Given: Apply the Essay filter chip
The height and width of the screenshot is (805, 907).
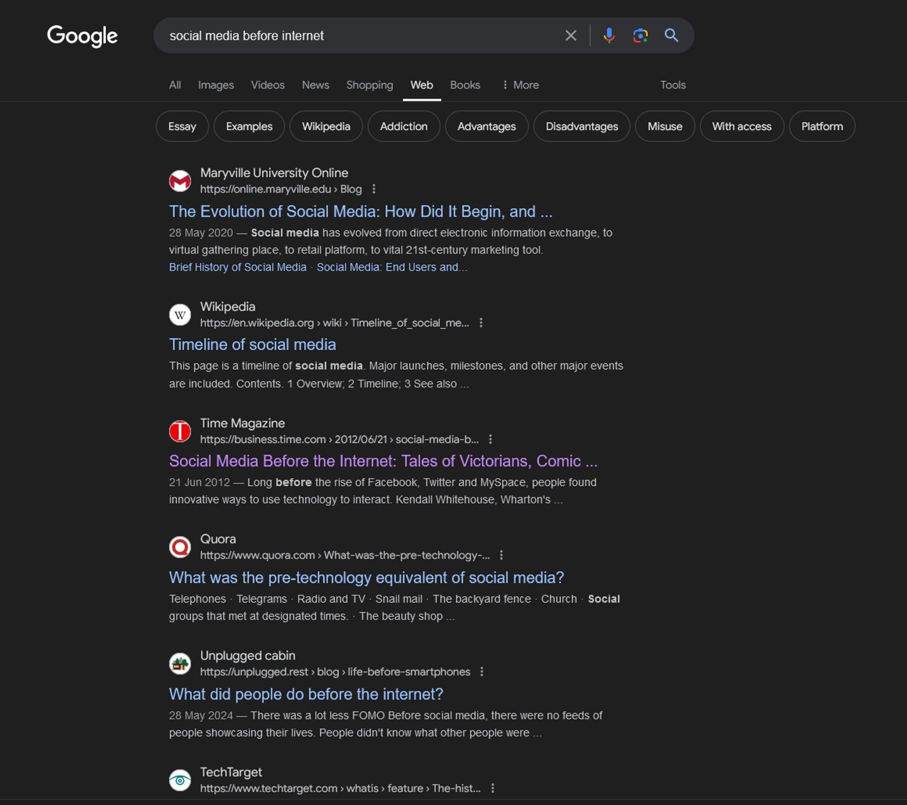Looking at the screenshot, I should (x=182, y=126).
